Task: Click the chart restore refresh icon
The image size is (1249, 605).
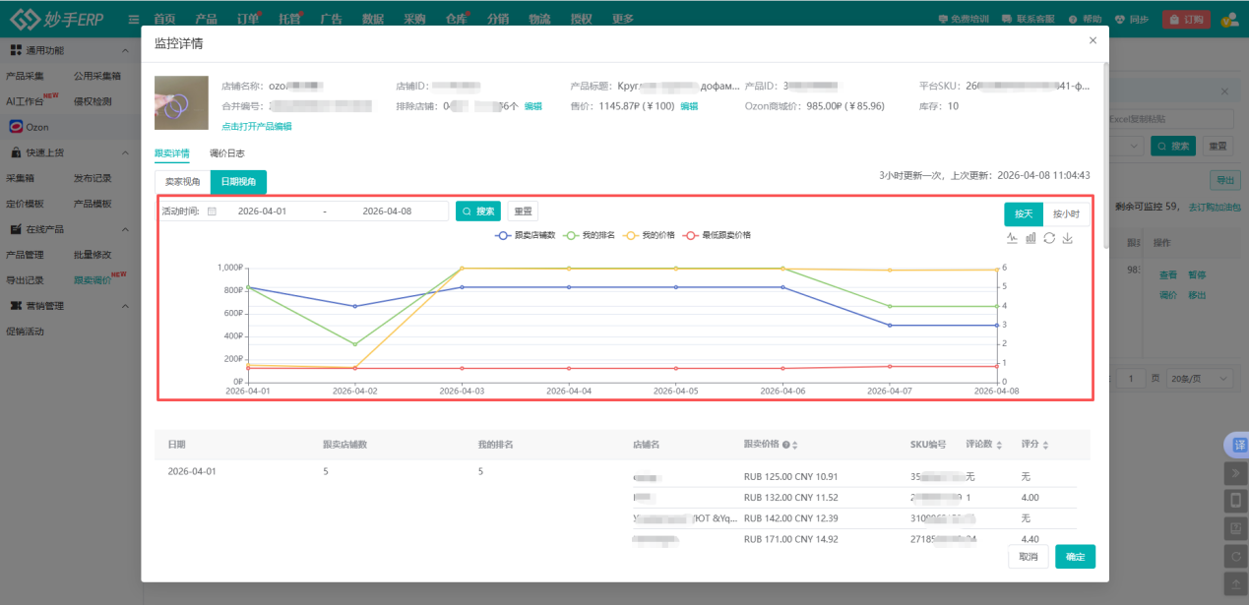Action: pos(1049,238)
